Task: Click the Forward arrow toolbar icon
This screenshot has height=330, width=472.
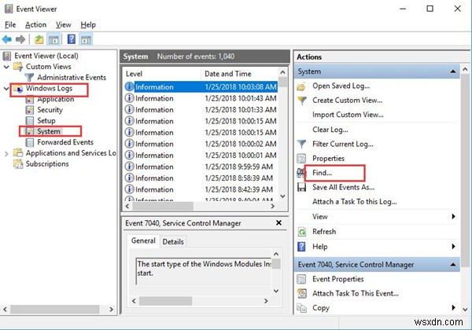Action: coord(20,39)
